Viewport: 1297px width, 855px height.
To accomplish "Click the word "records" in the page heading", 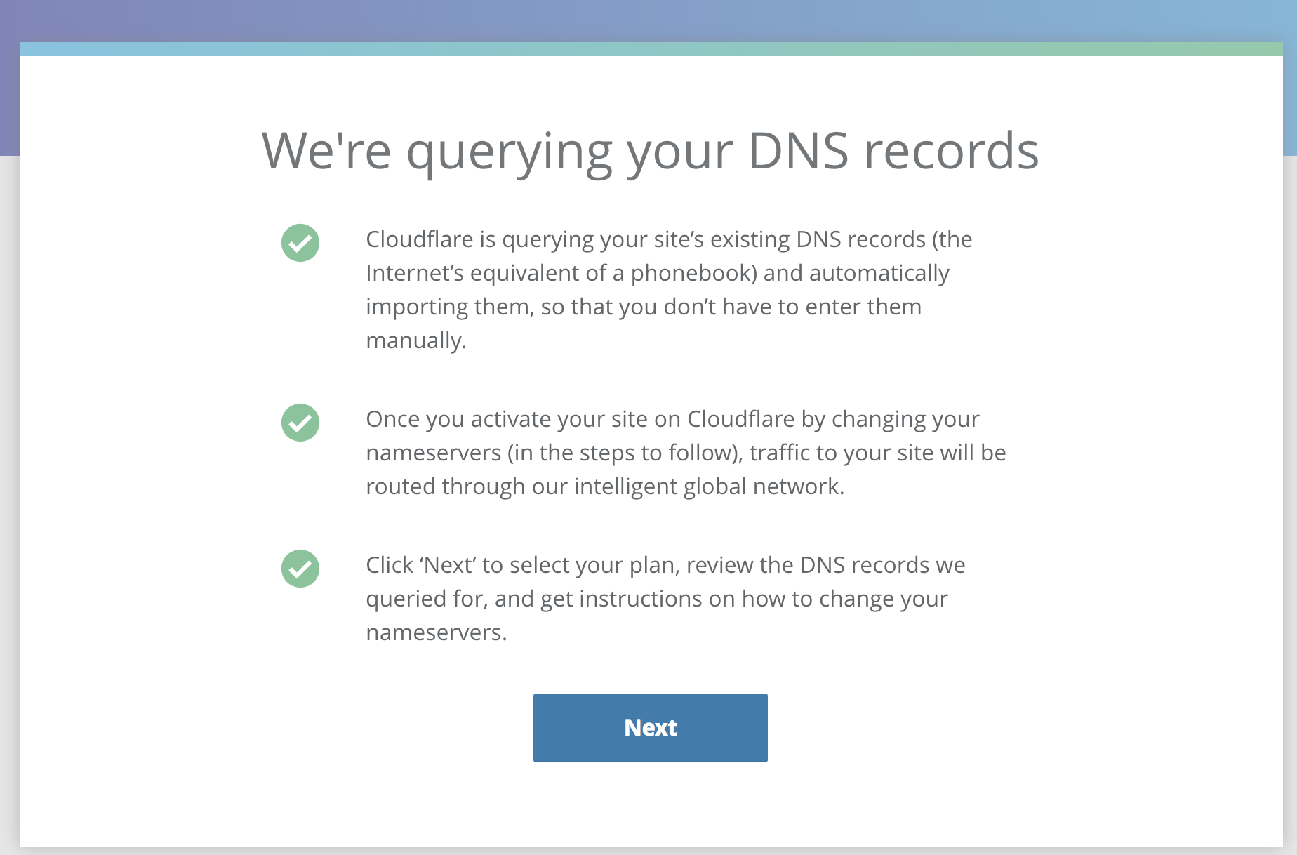I will coord(951,152).
